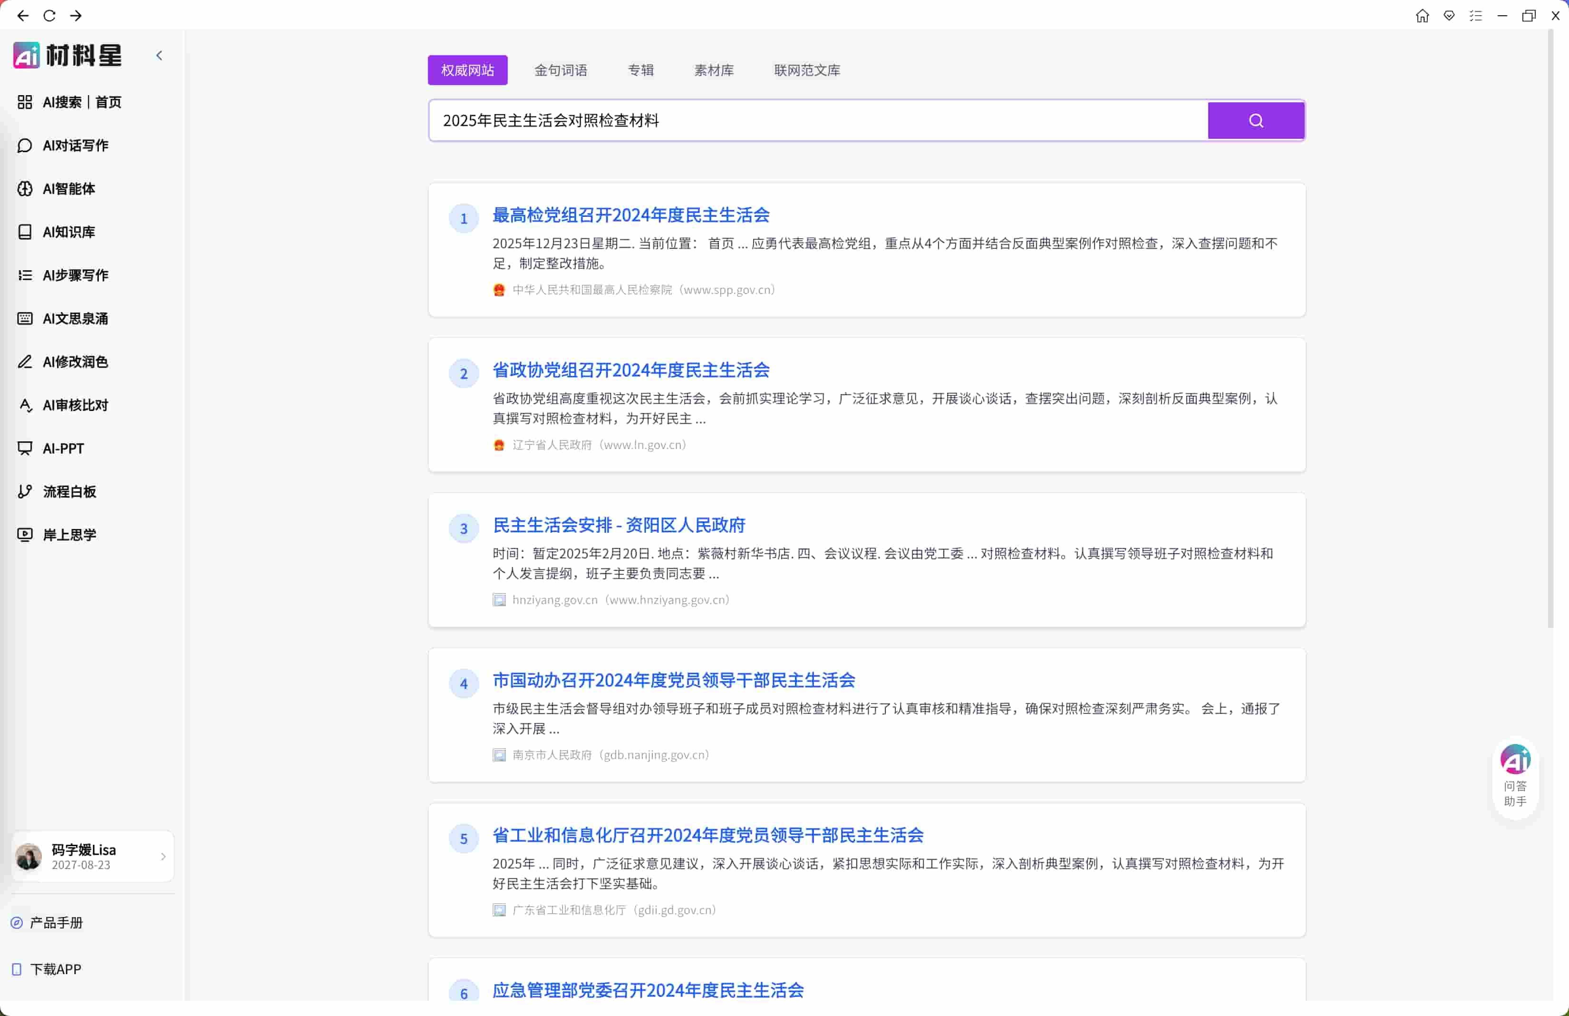Switch to the 金句词语 tab
The image size is (1569, 1016).
[561, 70]
